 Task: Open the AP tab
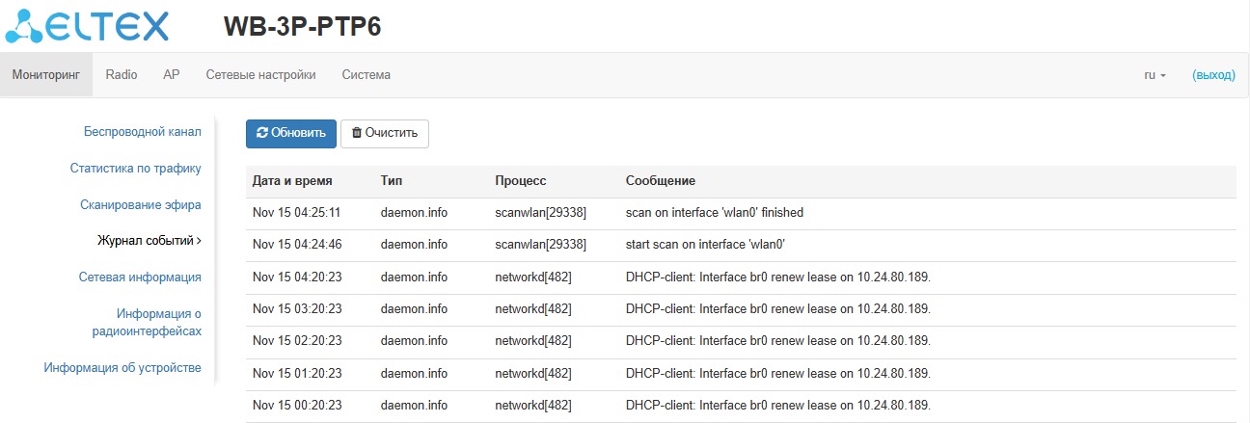(x=172, y=75)
